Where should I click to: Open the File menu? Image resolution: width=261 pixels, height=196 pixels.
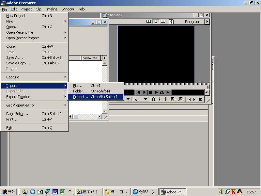click(x=5, y=9)
